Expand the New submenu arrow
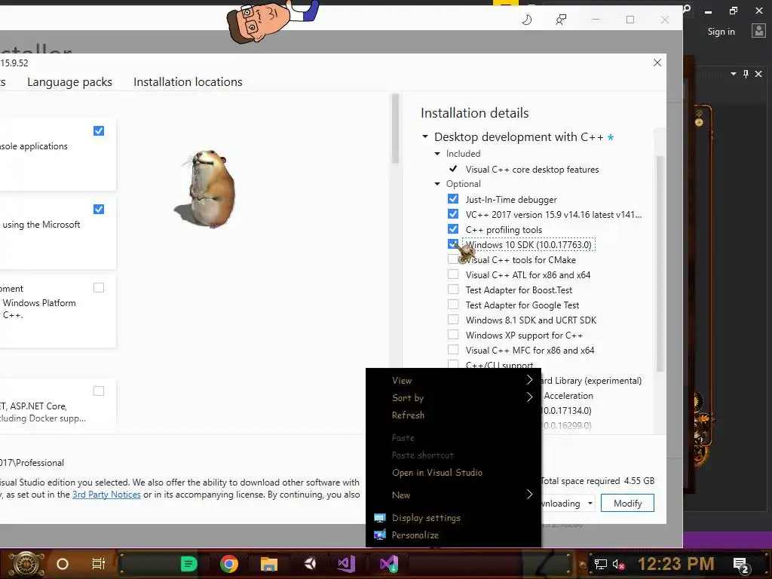 coord(529,495)
